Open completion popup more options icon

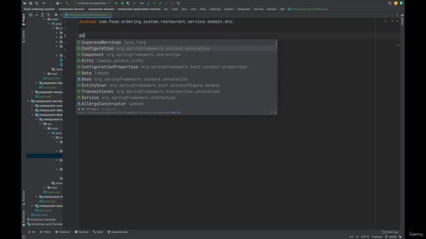tap(275, 112)
